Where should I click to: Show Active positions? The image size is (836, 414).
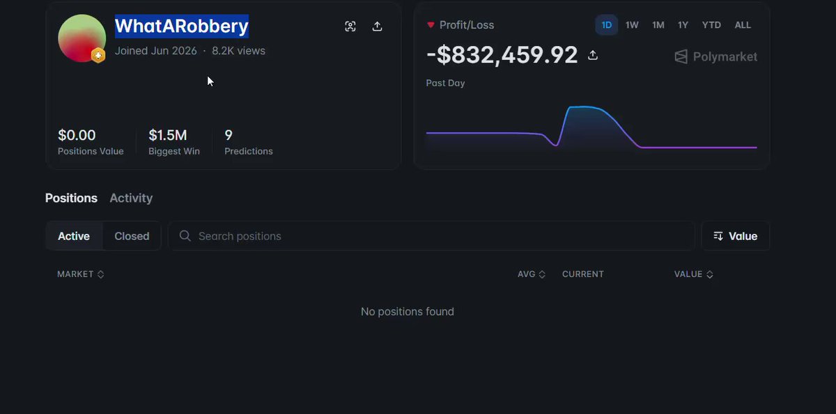click(74, 236)
